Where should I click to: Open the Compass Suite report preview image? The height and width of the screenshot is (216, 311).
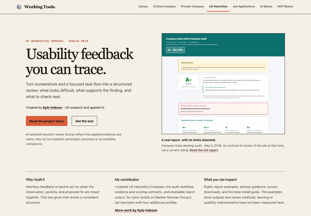[x=223, y=84]
